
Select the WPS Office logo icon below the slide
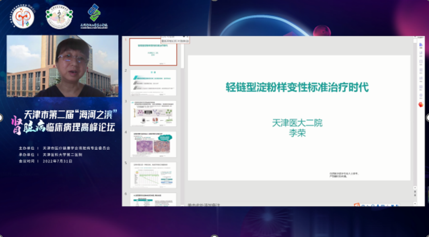tap(357, 205)
